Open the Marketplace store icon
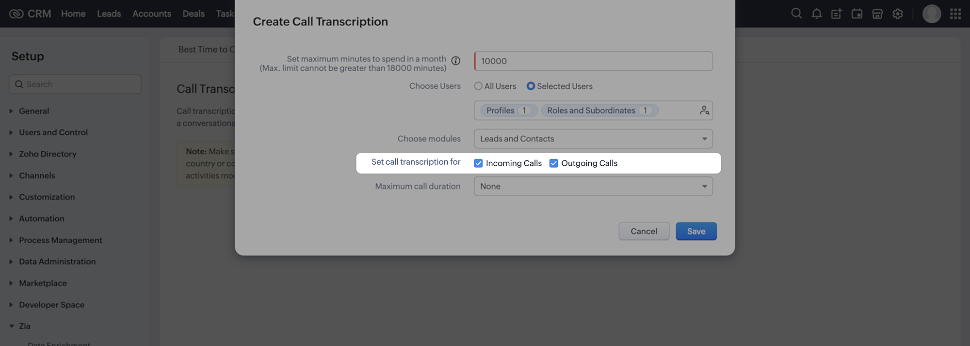The image size is (970, 346). 877,14
